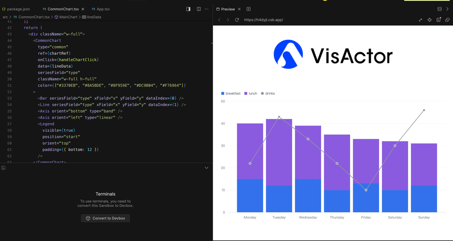Viewport: 453px width, 241px height.
Task: Switch to the App.tsx tab
Action: [x=101, y=9]
